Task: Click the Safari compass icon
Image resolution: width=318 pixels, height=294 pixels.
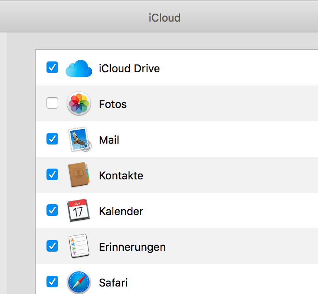Action: [x=78, y=282]
